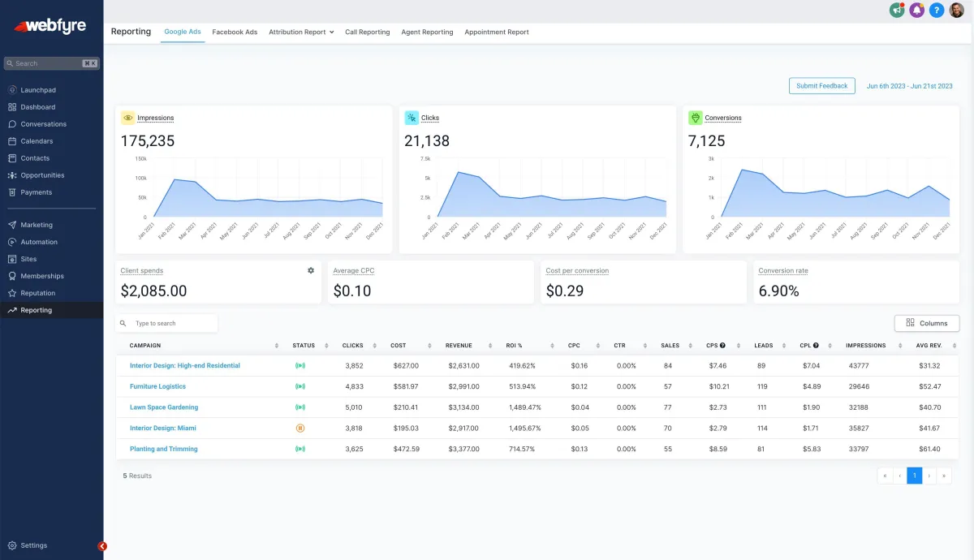Click the active status icon for Furniture Logistics
This screenshot has height=560, width=974.
click(300, 387)
